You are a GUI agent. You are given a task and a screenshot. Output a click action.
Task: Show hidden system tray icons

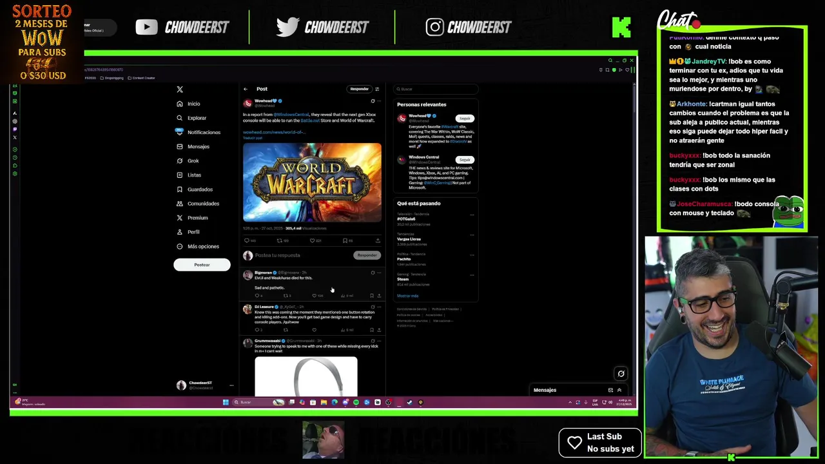570,402
